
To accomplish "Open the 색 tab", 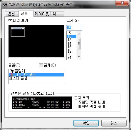I will tap(58, 14).
